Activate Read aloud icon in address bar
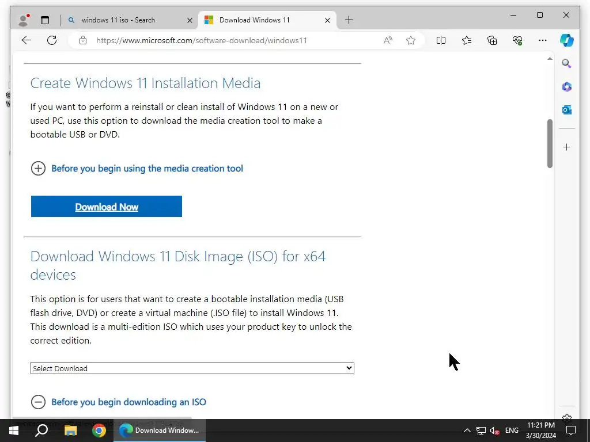The height and width of the screenshot is (442, 590). tap(388, 40)
